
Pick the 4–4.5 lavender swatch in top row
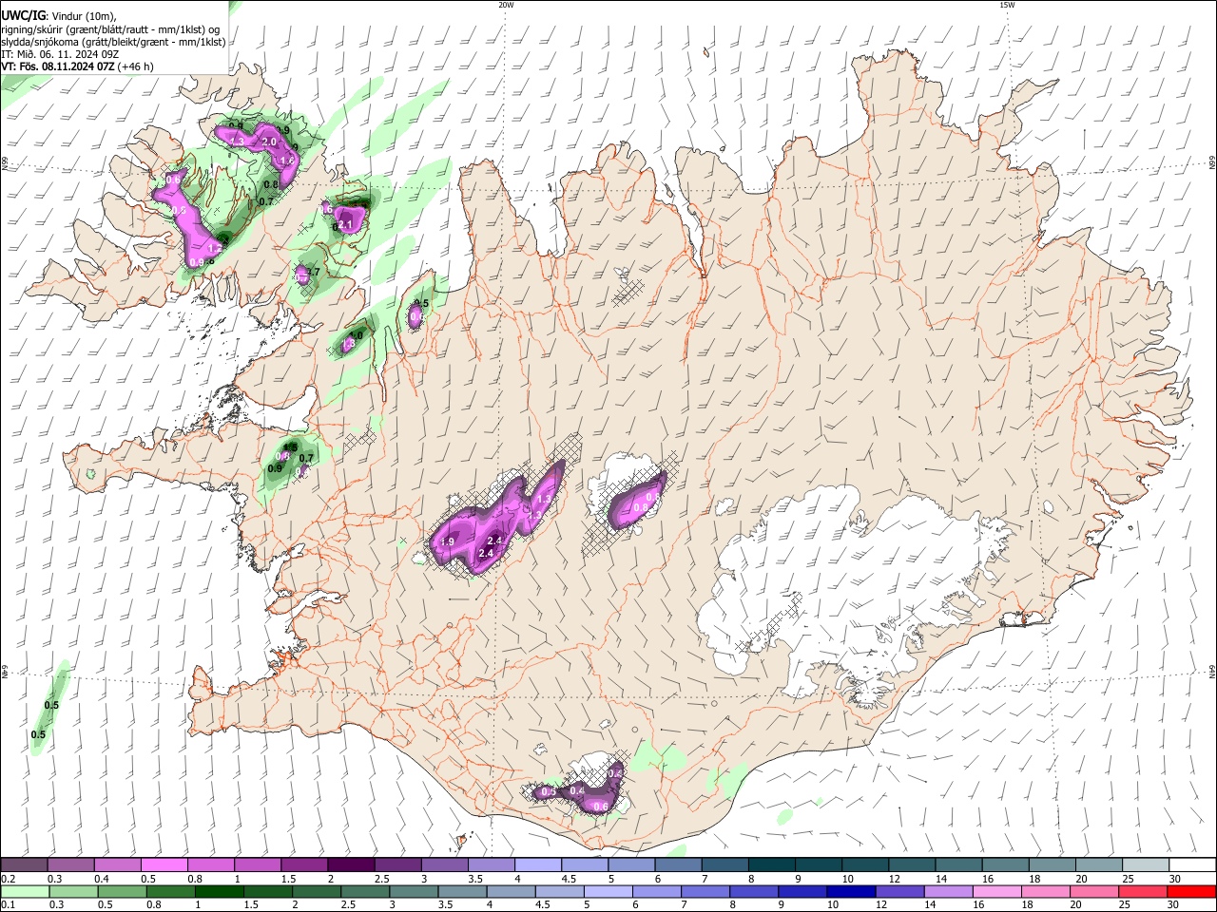536,865
